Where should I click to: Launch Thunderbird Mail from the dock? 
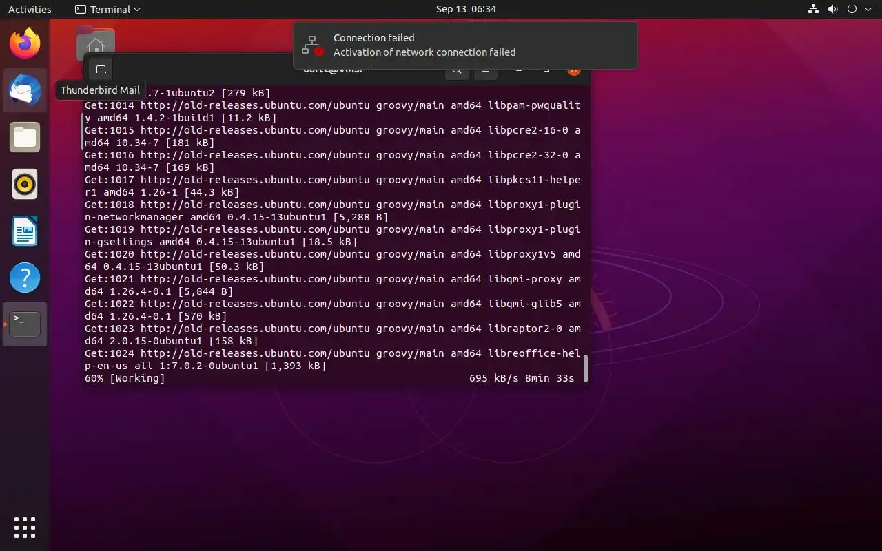coord(25,90)
